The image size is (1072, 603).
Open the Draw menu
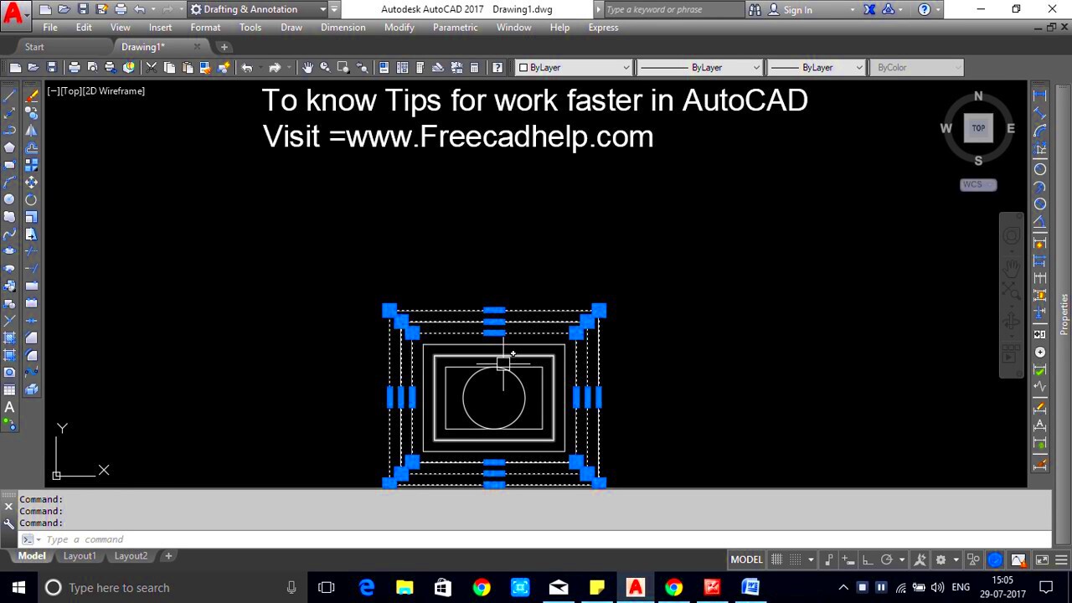click(291, 28)
